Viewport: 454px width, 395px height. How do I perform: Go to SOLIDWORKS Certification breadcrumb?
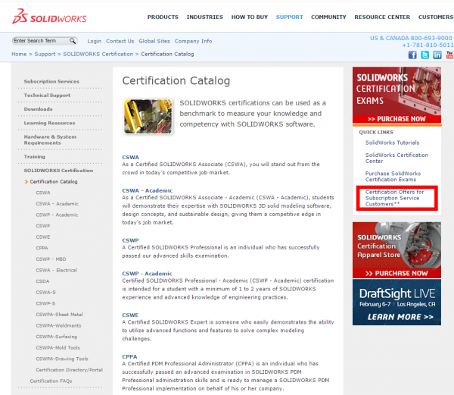click(x=98, y=55)
